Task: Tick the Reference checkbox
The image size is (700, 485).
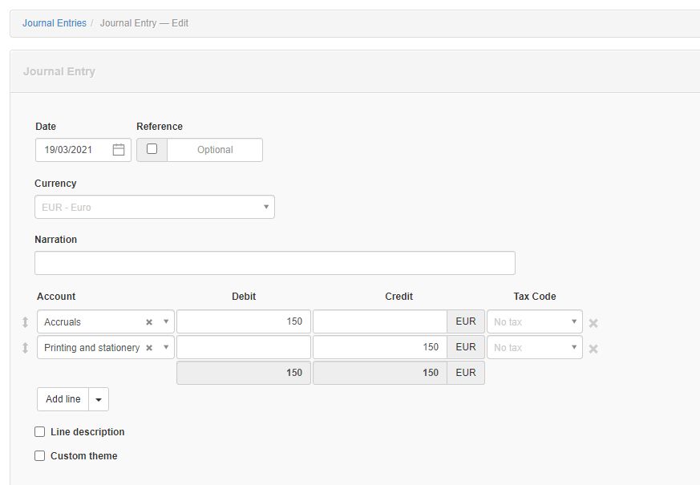Action: [152, 149]
